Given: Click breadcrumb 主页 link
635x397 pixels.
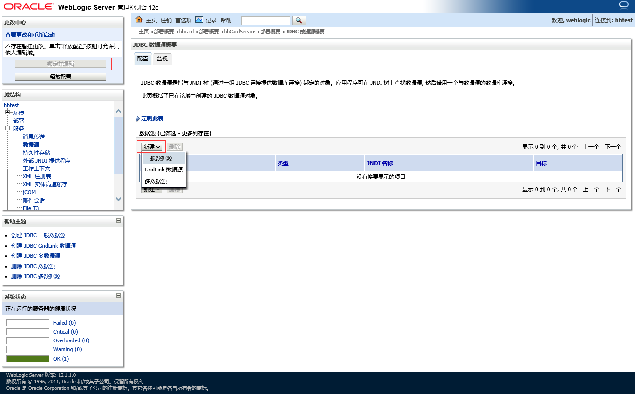Looking at the screenshot, I should [x=144, y=32].
